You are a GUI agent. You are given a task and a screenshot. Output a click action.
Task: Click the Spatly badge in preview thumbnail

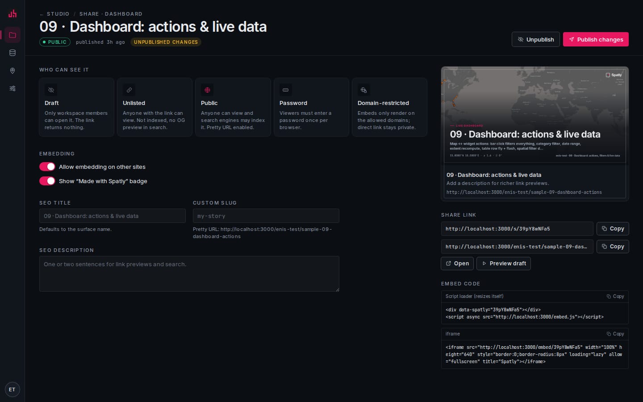614,75
